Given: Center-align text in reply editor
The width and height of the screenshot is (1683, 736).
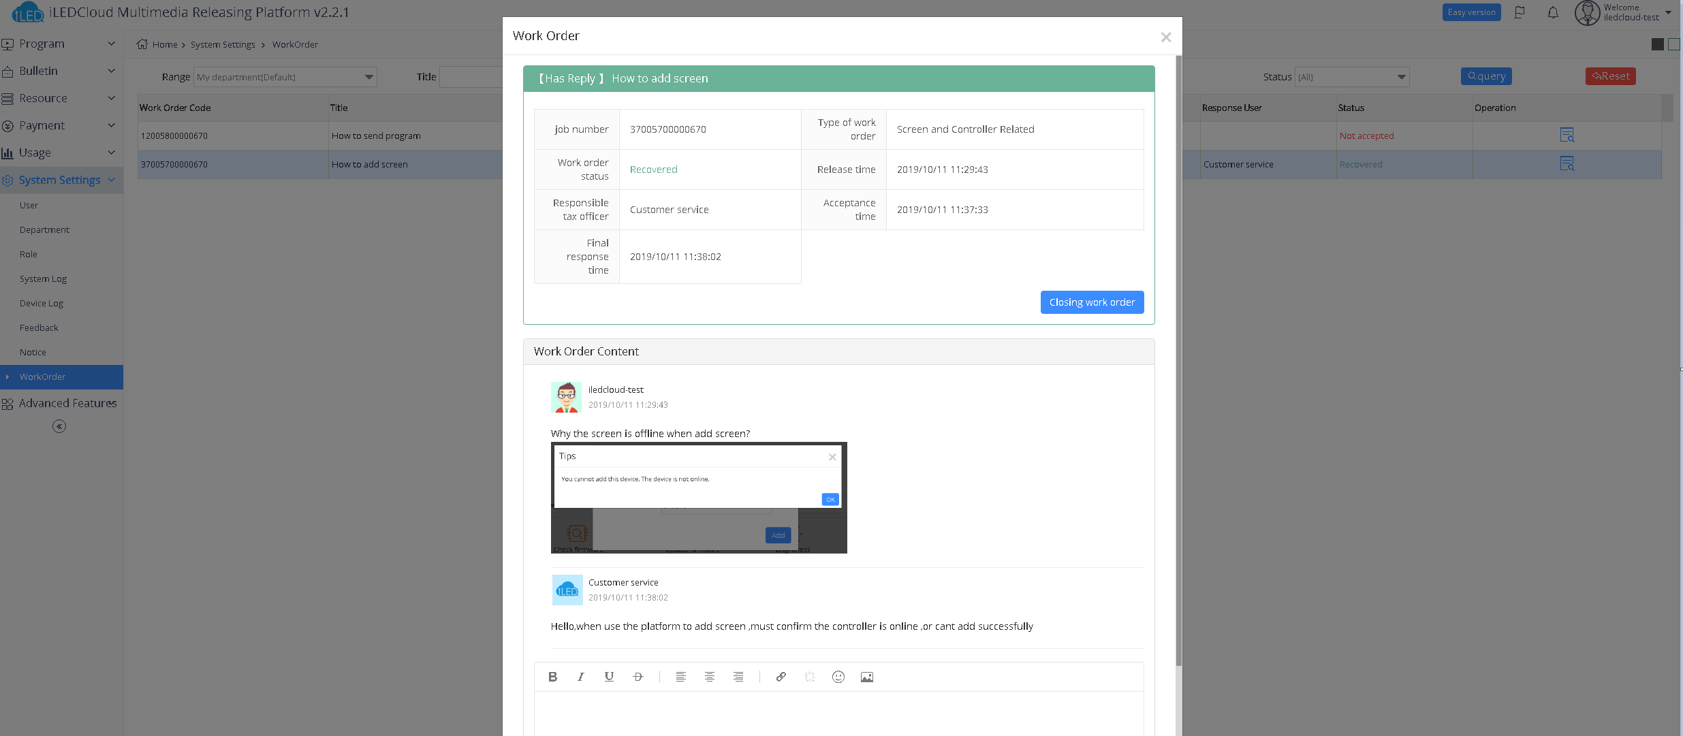Looking at the screenshot, I should pos(709,677).
